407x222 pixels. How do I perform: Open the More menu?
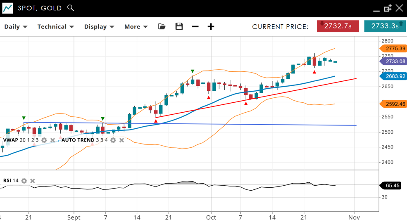[136, 26]
